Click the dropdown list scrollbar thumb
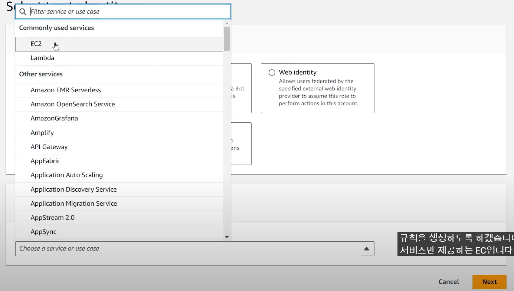The image size is (514, 291). click(227, 39)
